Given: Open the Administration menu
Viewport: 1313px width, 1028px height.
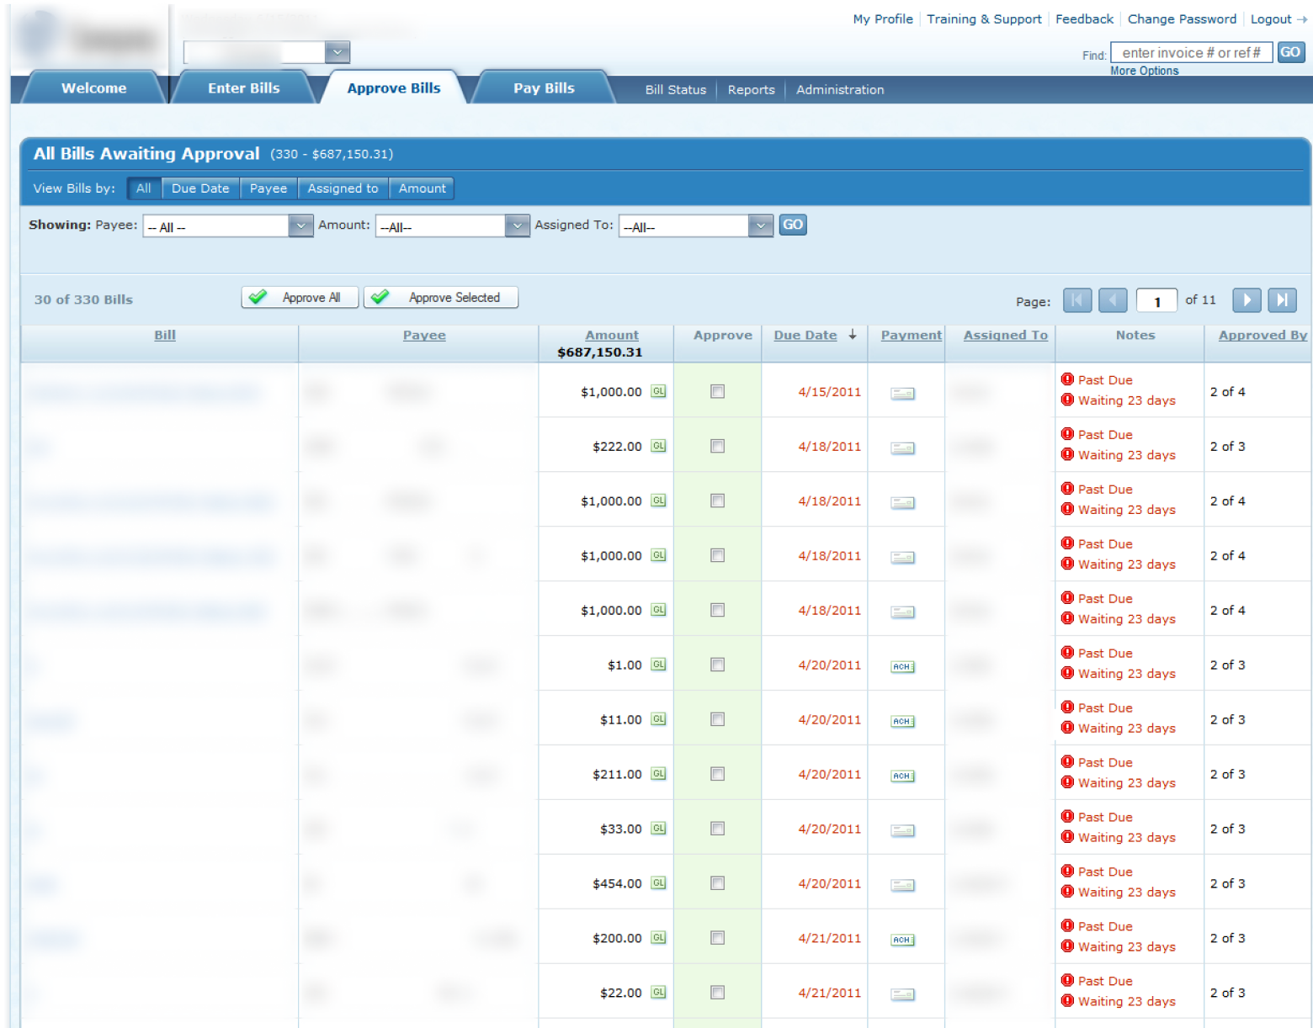Looking at the screenshot, I should pos(839,90).
